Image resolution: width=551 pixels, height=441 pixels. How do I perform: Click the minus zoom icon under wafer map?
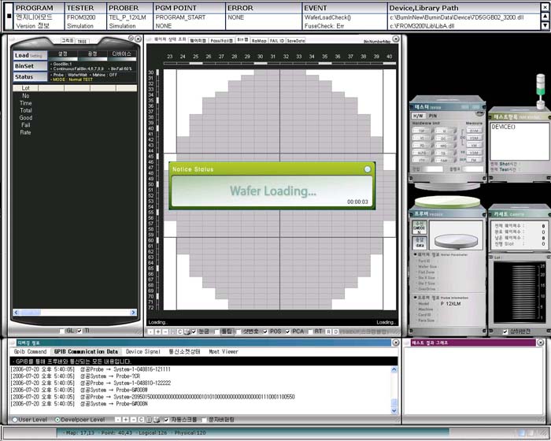(x=165, y=332)
